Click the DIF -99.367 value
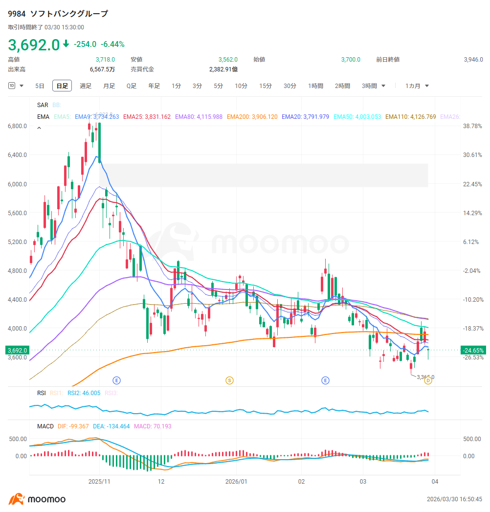The image size is (490, 512). (x=73, y=426)
